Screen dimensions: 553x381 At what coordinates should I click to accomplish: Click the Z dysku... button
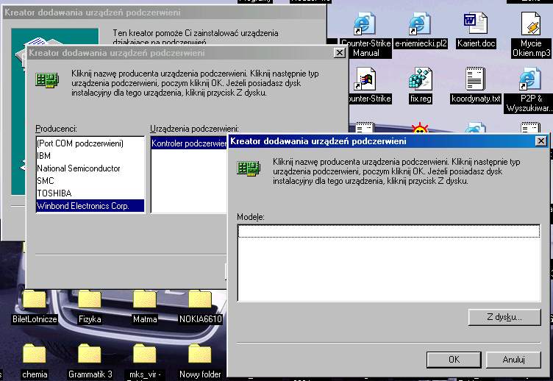(x=504, y=317)
